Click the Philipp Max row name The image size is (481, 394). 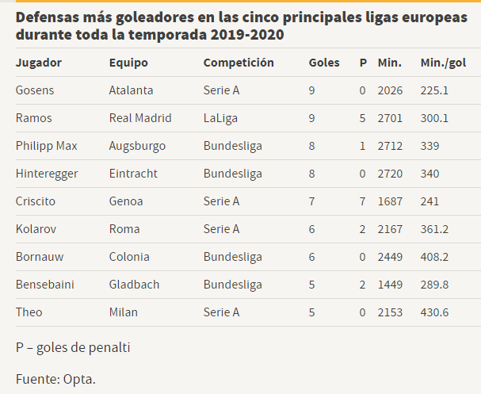tap(46, 146)
